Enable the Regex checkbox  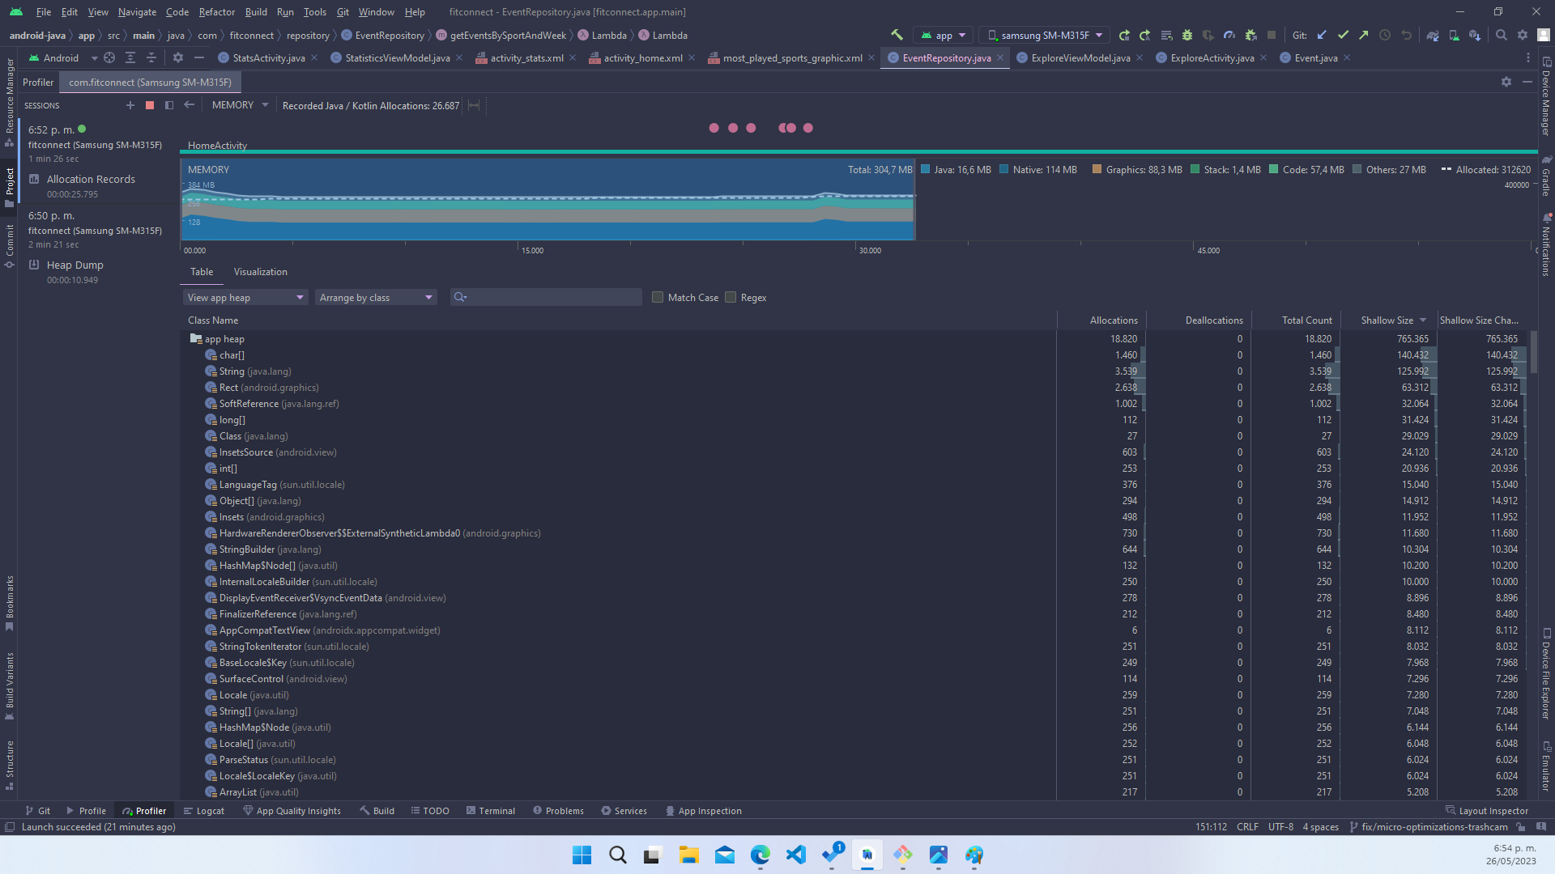point(731,297)
